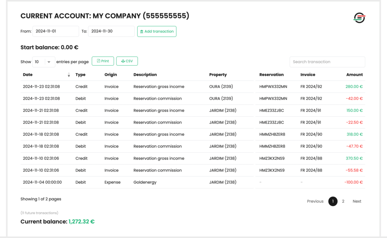Select the 150.00 € amount cell
The height and width of the screenshot is (238, 387).
click(x=354, y=110)
